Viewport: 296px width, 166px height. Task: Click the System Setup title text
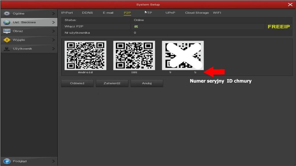click(148, 5)
